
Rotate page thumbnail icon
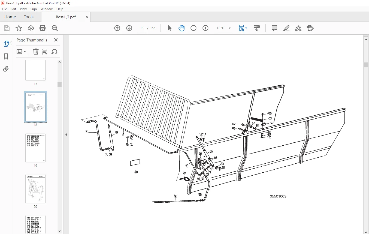pos(54,52)
